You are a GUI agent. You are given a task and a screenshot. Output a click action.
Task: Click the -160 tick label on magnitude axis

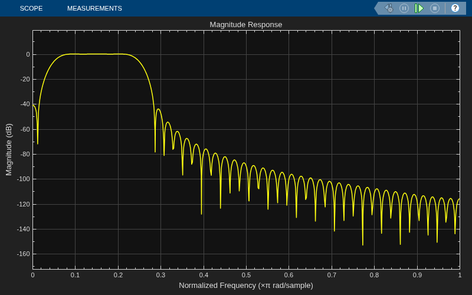(x=24, y=254)
